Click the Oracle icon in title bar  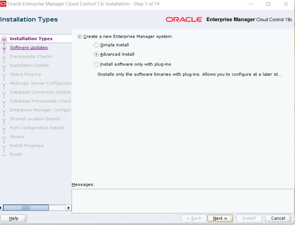3,4
